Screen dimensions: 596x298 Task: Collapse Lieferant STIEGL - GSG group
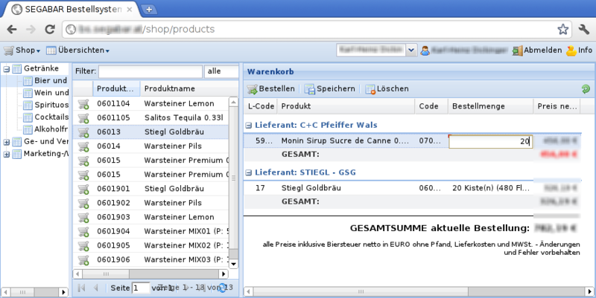pyautogui.click(x=249, y=173)
